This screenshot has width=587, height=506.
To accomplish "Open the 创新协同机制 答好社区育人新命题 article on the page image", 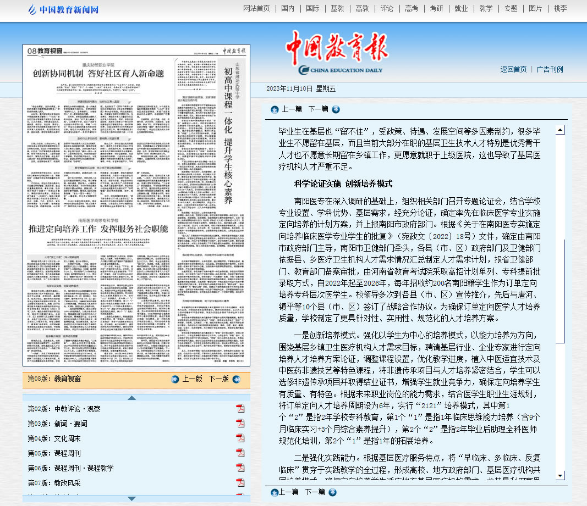I will click(98, 73).
